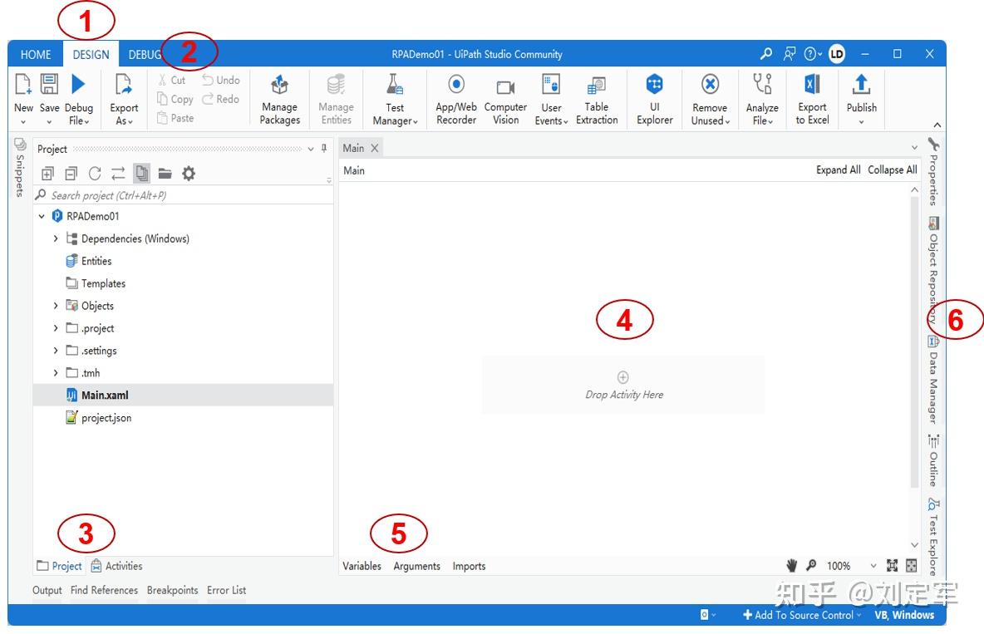Click the Publish icon
984x634 pixels.
click(861, 84)
